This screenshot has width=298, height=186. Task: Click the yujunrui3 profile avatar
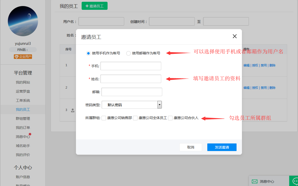(23, 21)
